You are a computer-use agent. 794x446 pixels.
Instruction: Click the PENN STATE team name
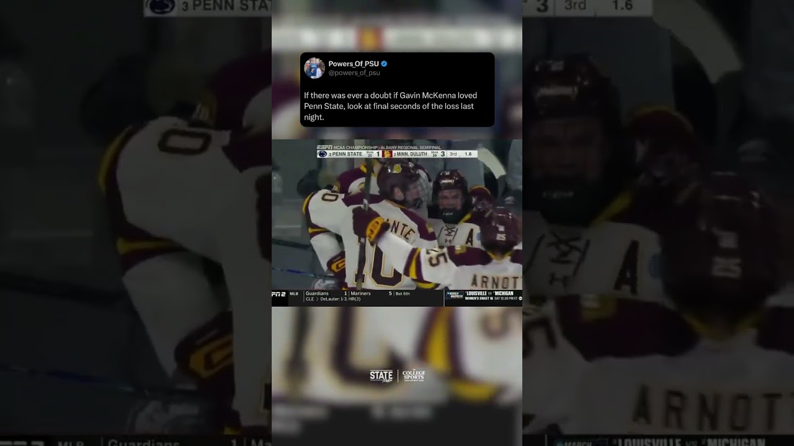[x=347, y=154]
